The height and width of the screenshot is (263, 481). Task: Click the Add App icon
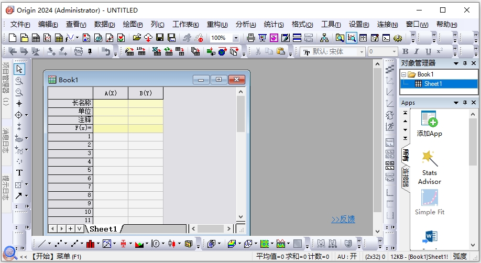(x=429, y=124)
